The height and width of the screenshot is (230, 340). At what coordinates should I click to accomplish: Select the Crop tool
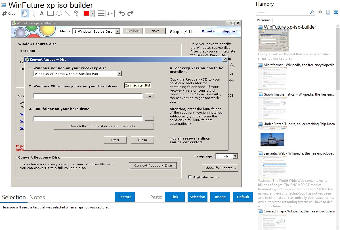(9, 13)
